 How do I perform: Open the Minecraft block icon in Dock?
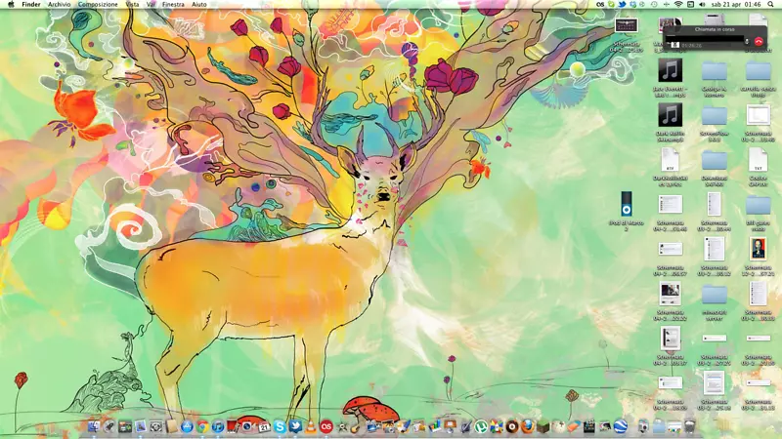[543, 426]
